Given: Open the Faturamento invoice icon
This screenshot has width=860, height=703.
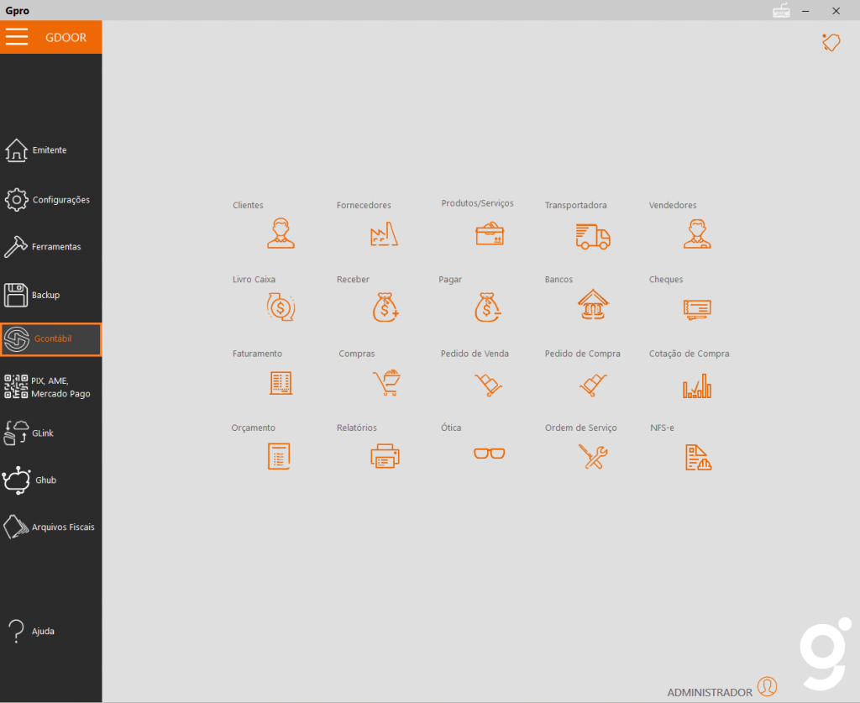Looking at the screenshot, I should (281, 383).
